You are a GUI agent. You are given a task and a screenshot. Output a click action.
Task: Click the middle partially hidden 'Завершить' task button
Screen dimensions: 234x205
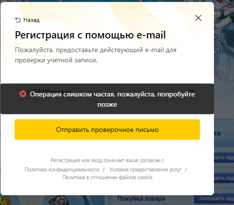coord(224,178)
